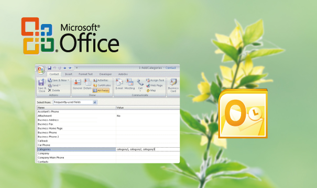Open the round Office button menu
Viewport: 317px width, 188px height.
(41, 70)
